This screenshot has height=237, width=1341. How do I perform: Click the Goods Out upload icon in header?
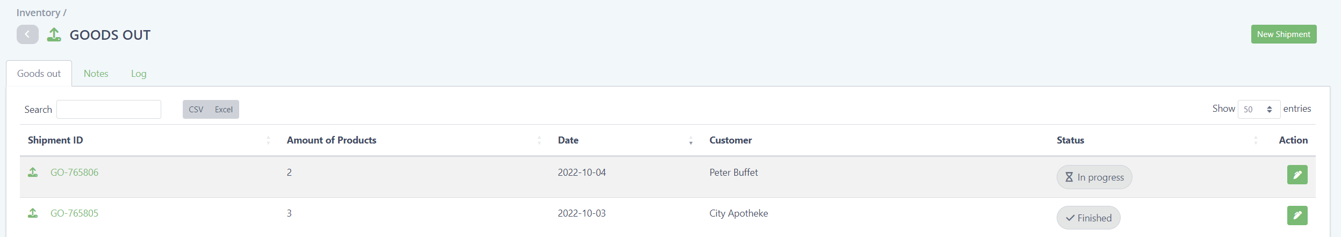54,35
